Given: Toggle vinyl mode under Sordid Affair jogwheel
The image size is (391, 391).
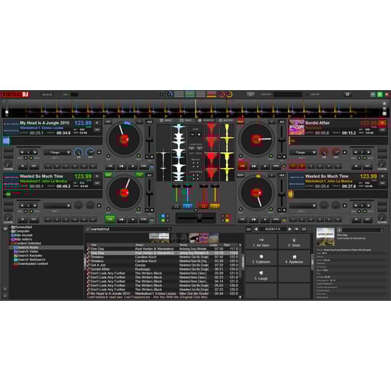Looking at the screenshot, I should point(271,156).
